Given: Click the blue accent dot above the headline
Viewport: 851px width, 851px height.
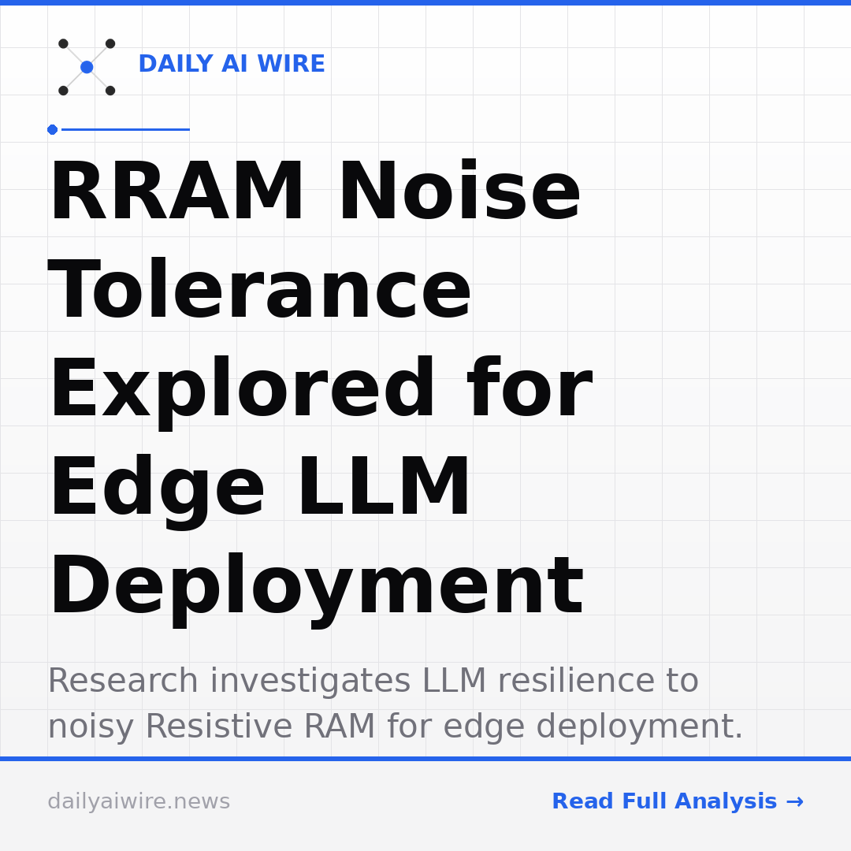Looking at the screenshot, I should click(52, 129).
